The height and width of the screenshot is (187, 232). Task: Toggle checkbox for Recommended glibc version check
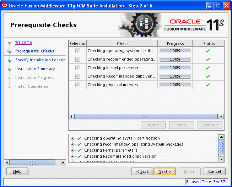point(77,76)
